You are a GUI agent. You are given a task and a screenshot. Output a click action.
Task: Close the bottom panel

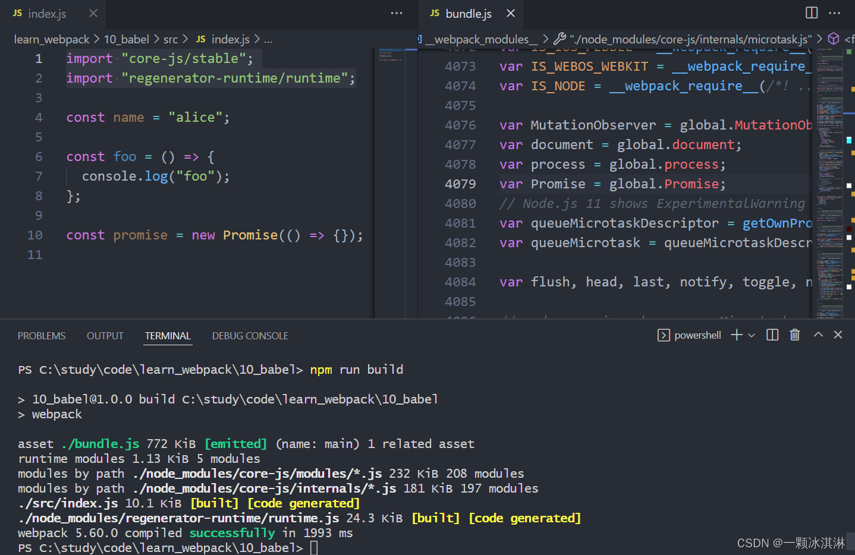(x=838, y=335)
